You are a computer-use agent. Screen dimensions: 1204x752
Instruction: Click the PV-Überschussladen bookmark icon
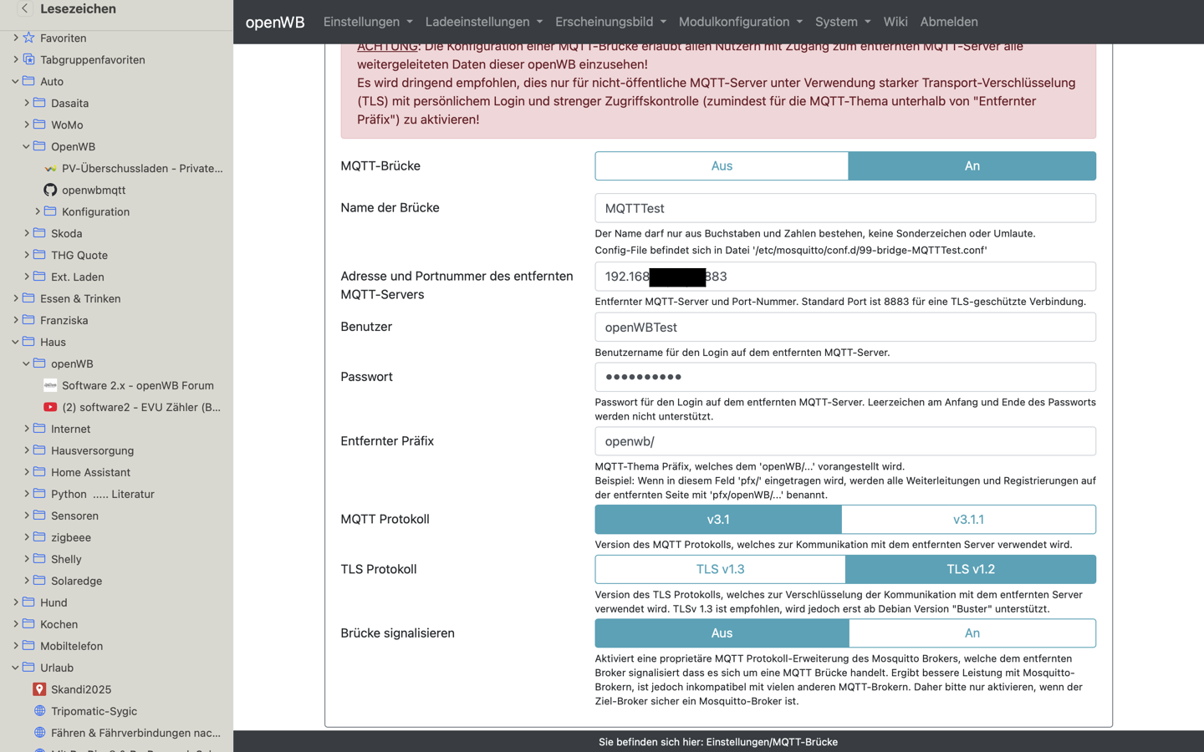point(52,168)
